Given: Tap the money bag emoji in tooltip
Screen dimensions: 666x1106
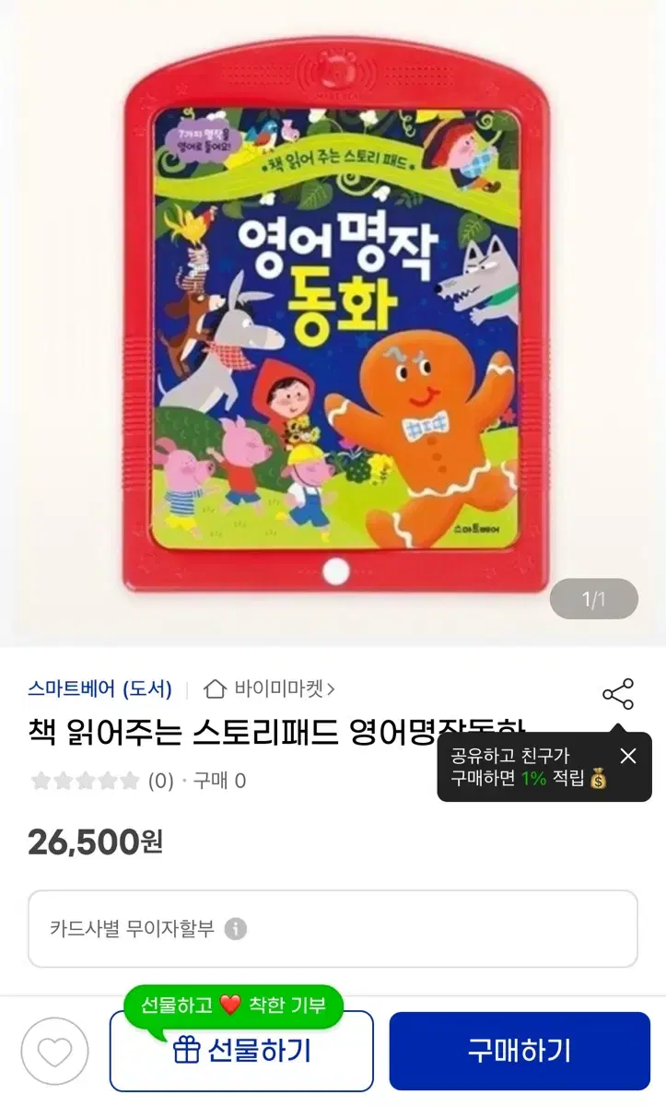Looking at the screenshot, I should coord(599,779).
